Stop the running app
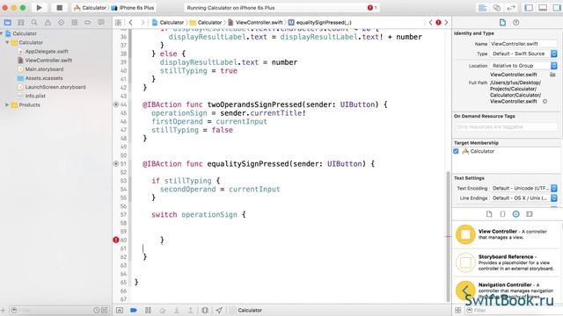The image size is (563, 316). click(x=59, y=8)
